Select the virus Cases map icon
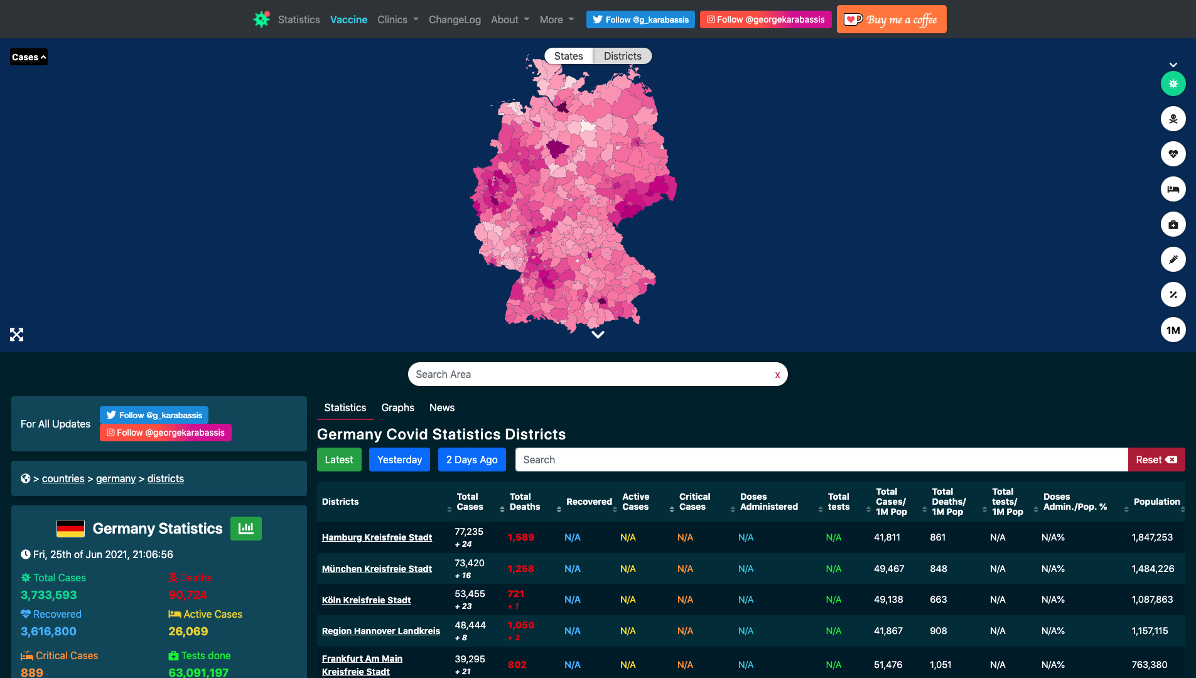The height and width of the screenshot is (678, 1196). (1173, 83)
